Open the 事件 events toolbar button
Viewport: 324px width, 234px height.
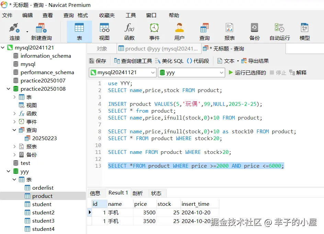click(154, 32)
